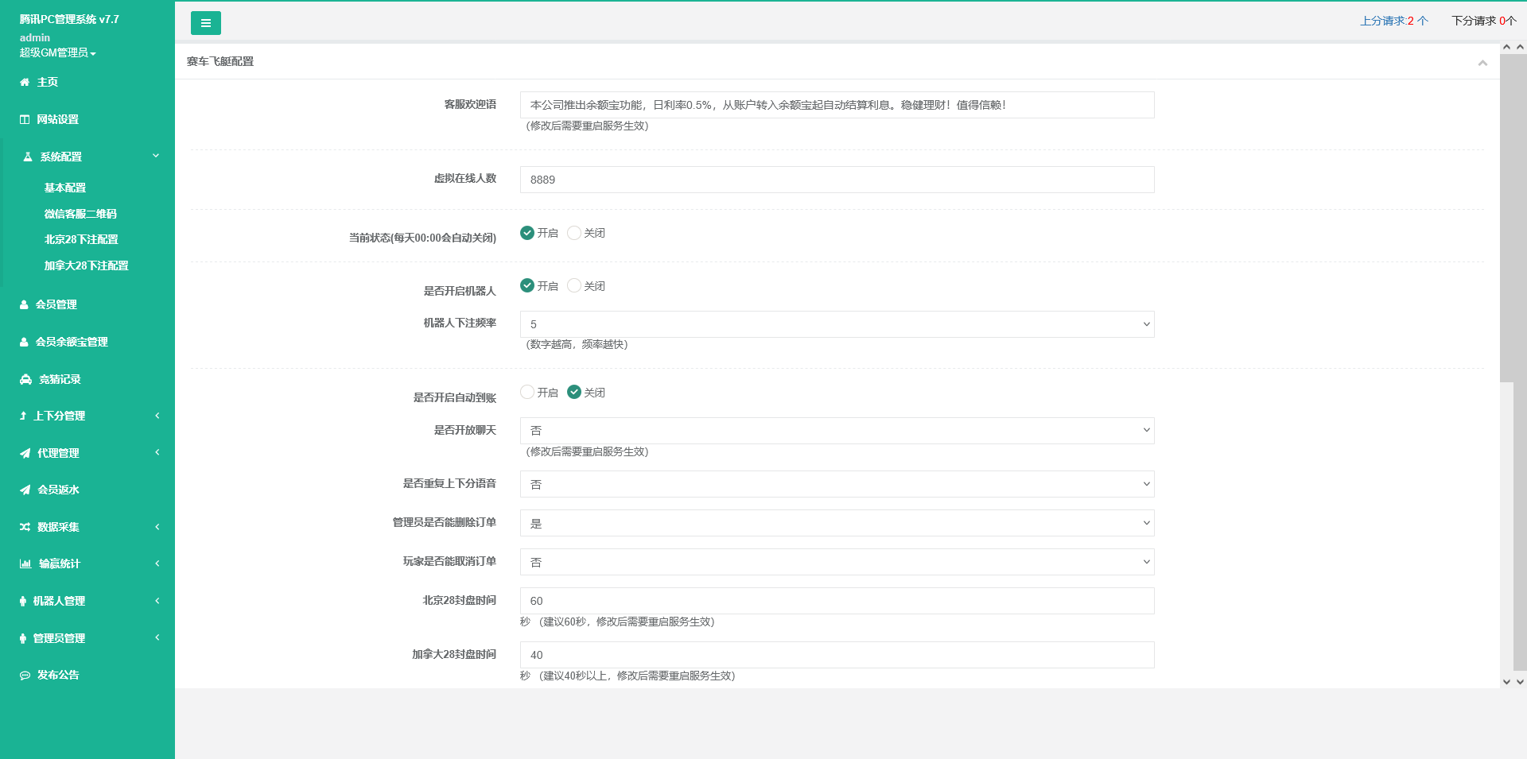Click the person icon beside 管理员管理
This screenshot has width=1527, height=759.
coord(23,638)
